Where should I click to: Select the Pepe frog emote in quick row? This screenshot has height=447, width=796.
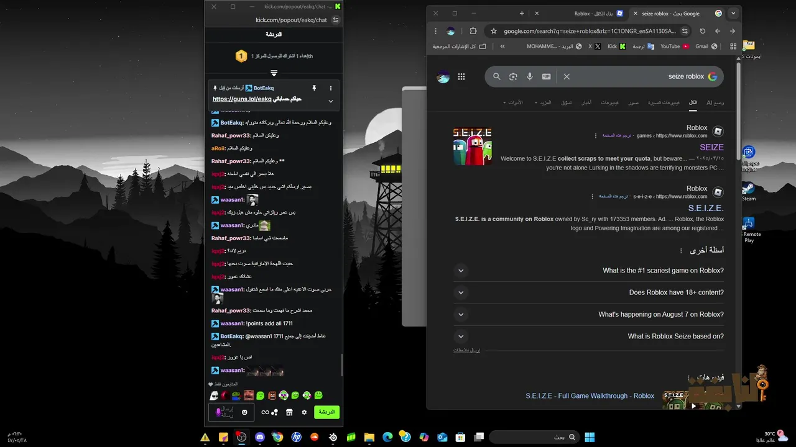[236, 395]
